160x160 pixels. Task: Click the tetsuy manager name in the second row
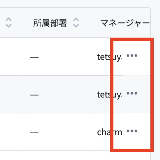click(x=109, y=95)
